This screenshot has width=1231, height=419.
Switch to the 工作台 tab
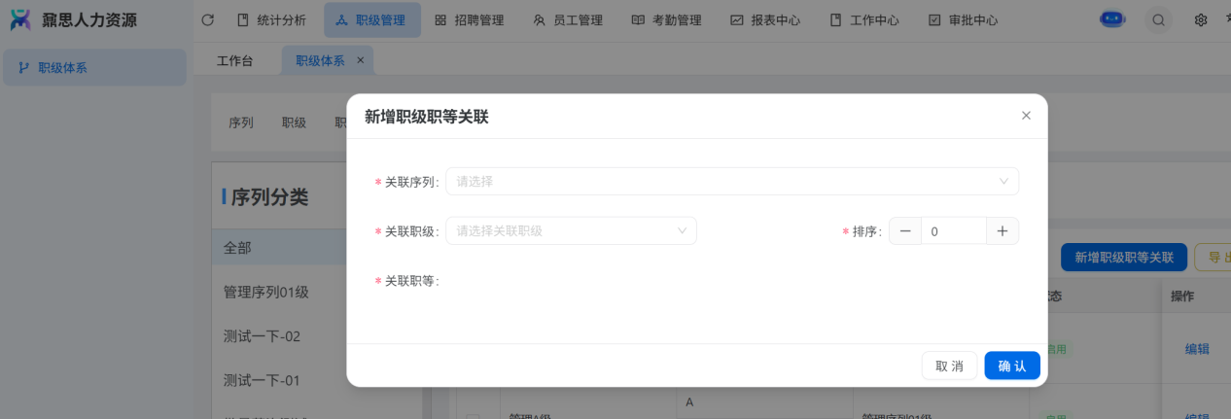234,60
